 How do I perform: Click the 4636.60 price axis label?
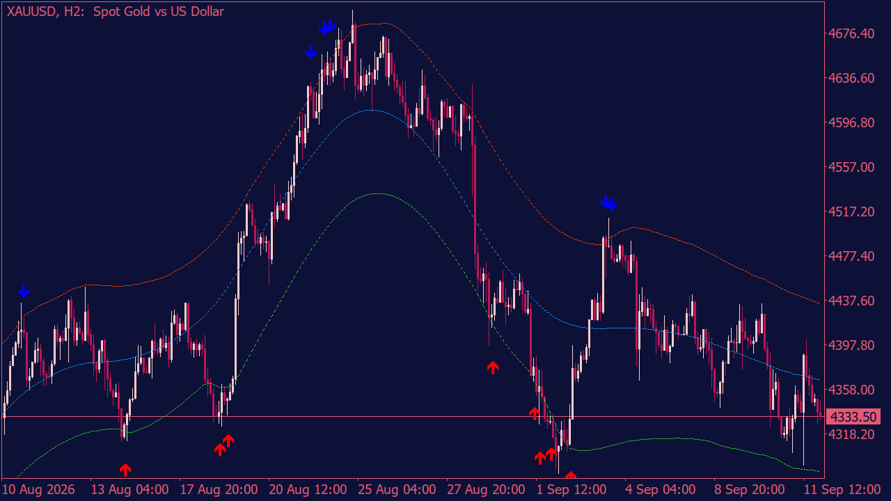coord(851,78)
